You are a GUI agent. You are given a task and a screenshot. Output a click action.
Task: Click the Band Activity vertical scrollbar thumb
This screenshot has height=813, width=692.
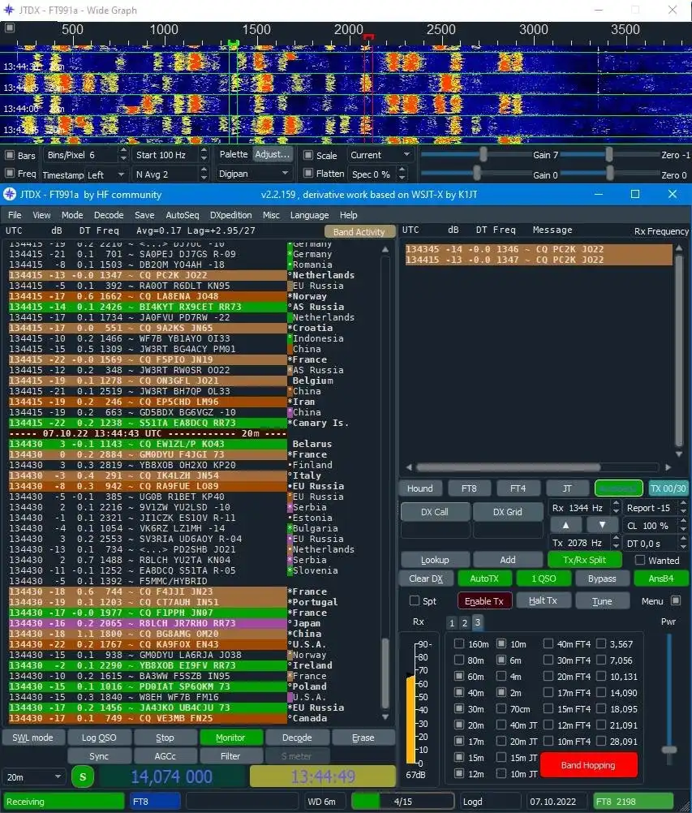pyautogui.click(x=385, y=673)
